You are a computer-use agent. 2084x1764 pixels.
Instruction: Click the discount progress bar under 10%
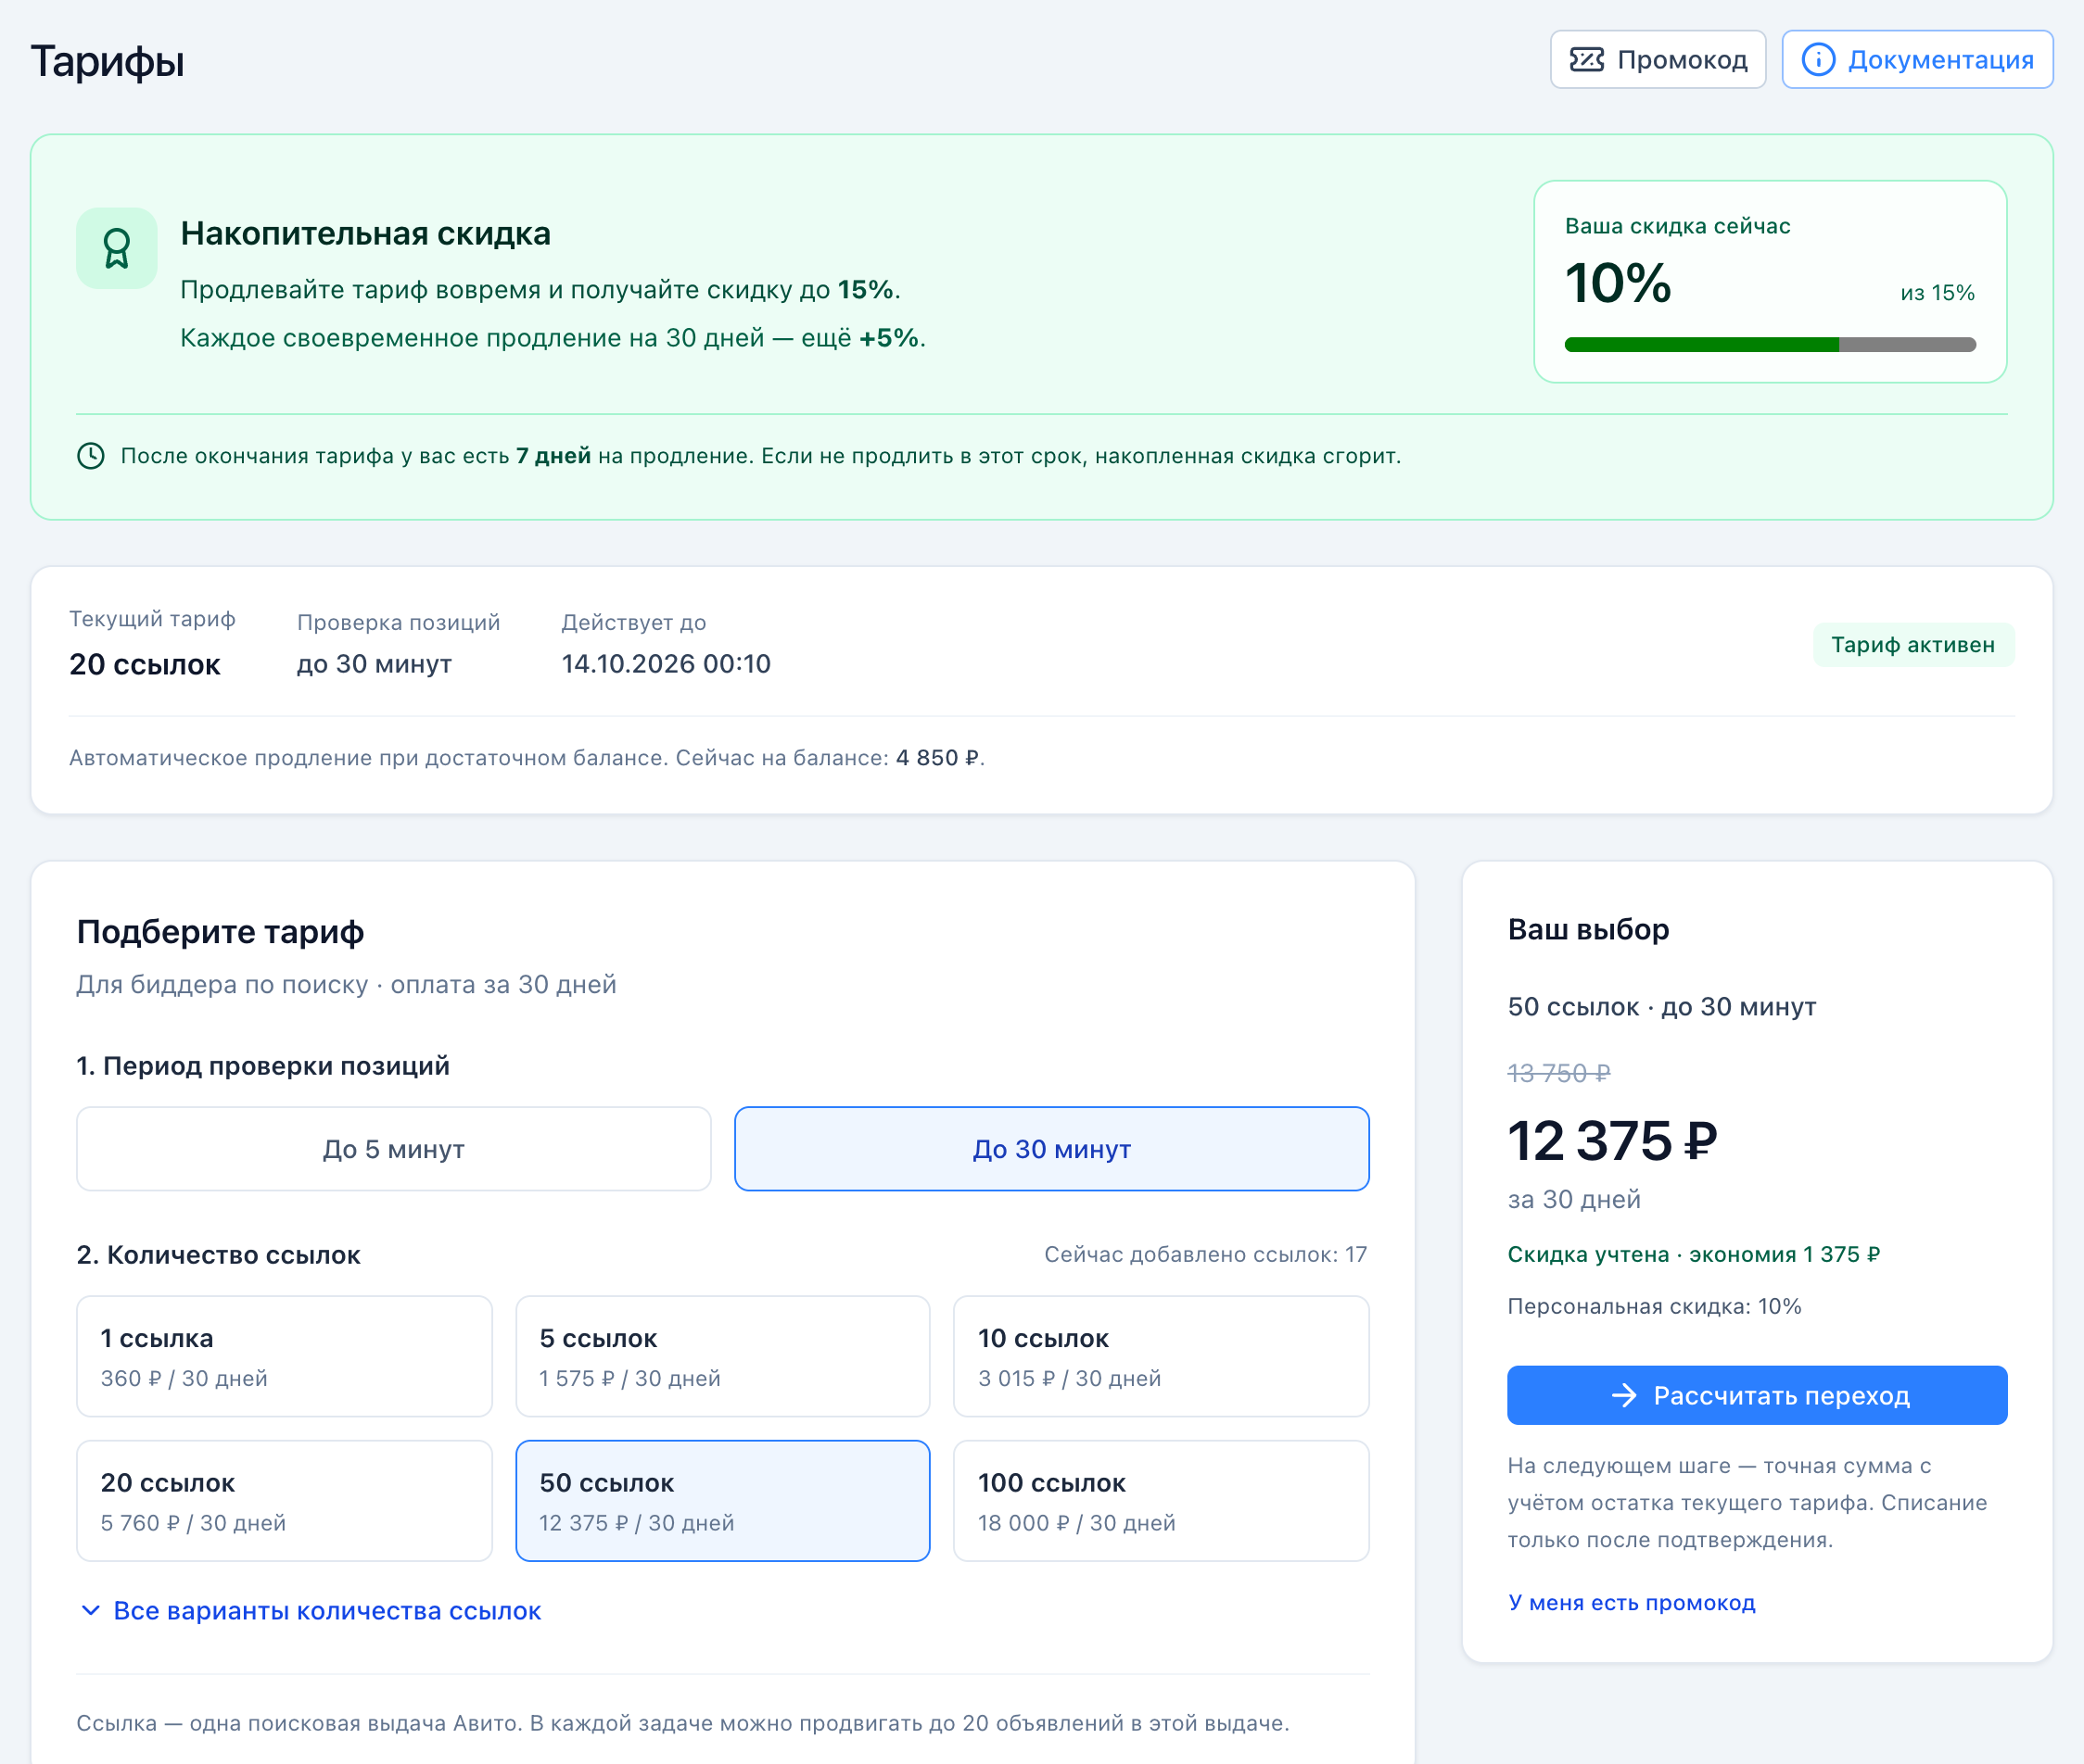(1770, 345)
